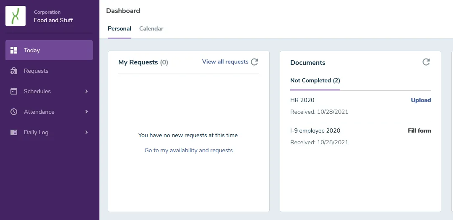Screen dimensions: 453x220
Task: Refresh the My Requests card
Action: coord(254,61)
